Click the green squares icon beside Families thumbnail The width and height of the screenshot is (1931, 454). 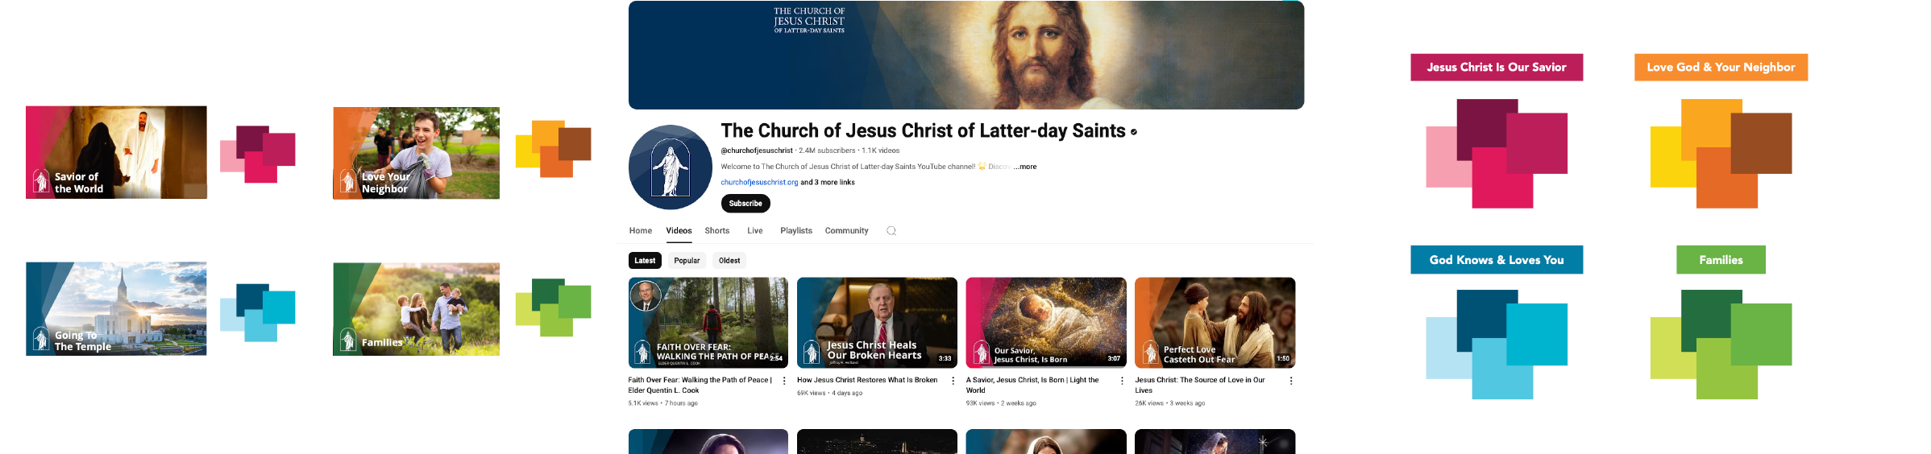tap(553, 307)
